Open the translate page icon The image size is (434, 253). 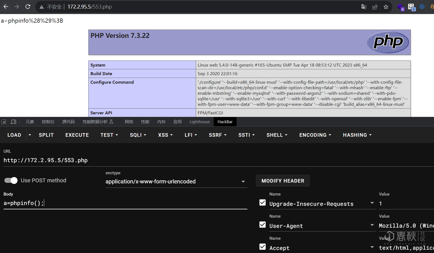point(364,7)
